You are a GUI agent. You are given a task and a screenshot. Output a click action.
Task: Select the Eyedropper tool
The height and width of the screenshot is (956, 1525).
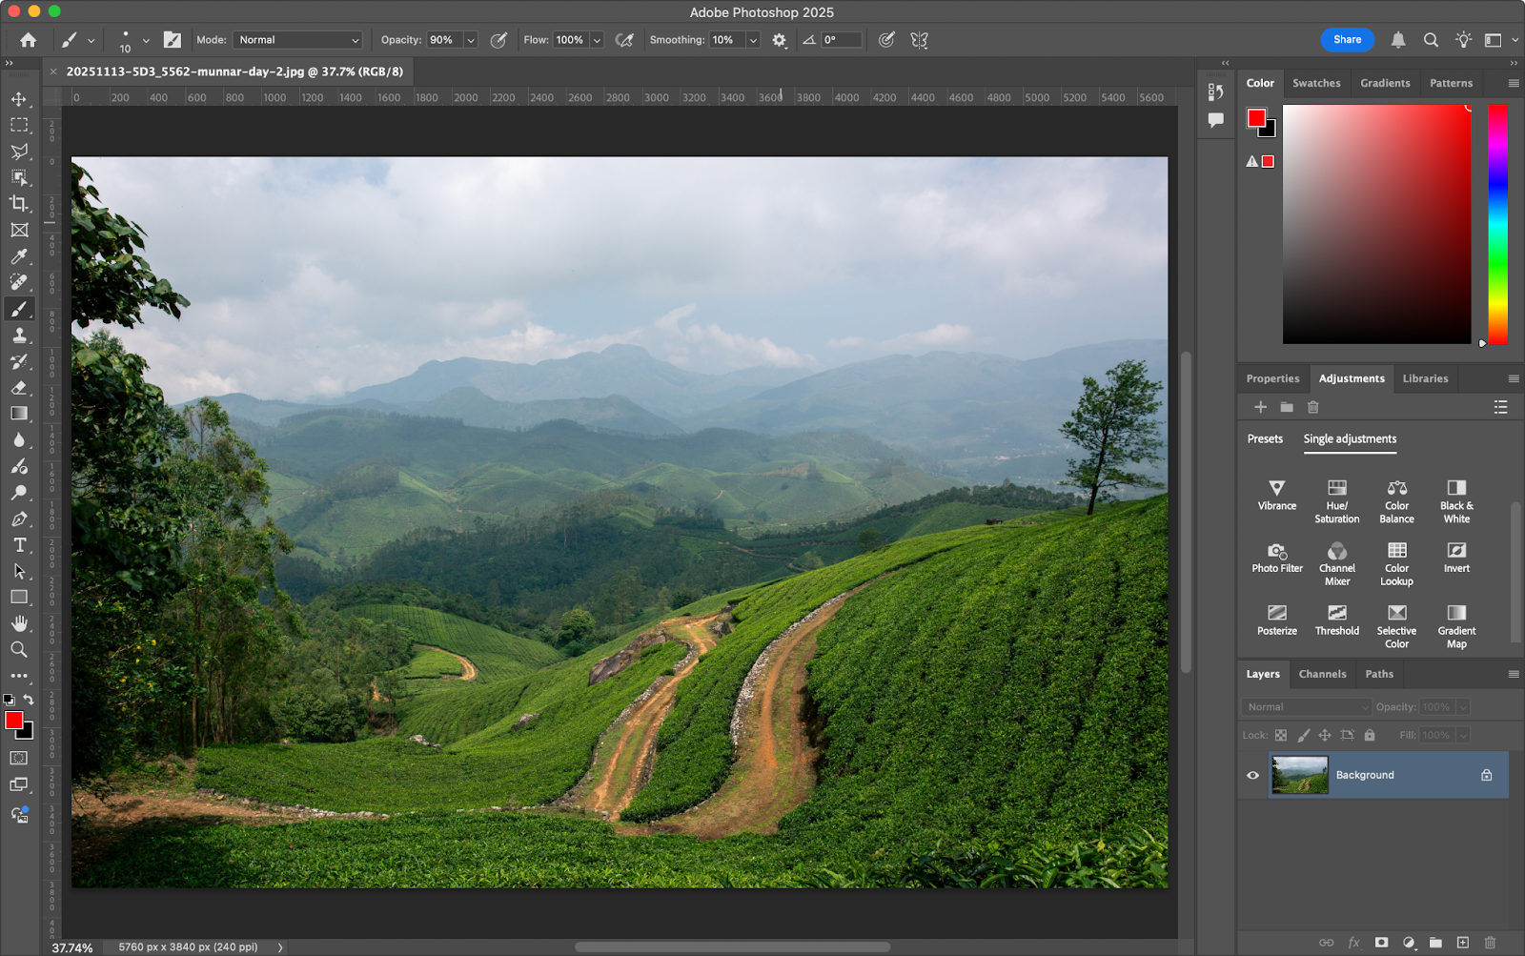coord(19,255)
